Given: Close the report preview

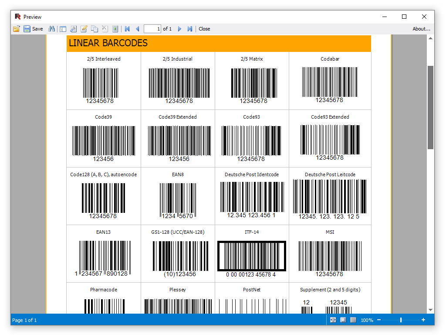Looking at the screenshot, I should (x=204, y=29).
